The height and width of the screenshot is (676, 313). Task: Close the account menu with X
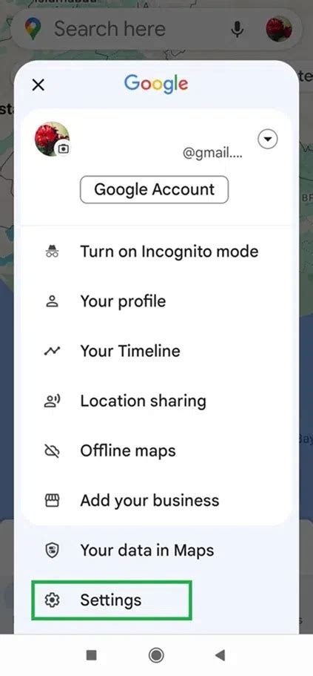coord(38,85)
